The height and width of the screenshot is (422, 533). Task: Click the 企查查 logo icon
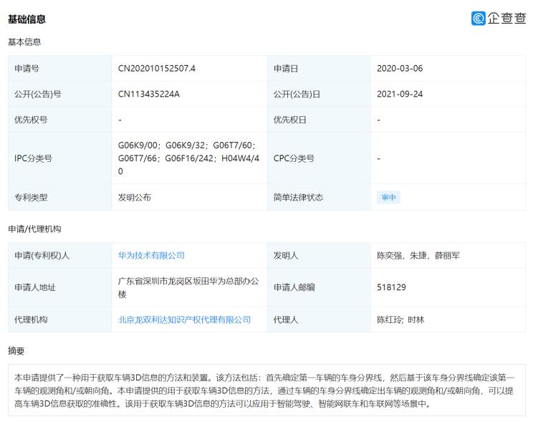tap(478, 19)
